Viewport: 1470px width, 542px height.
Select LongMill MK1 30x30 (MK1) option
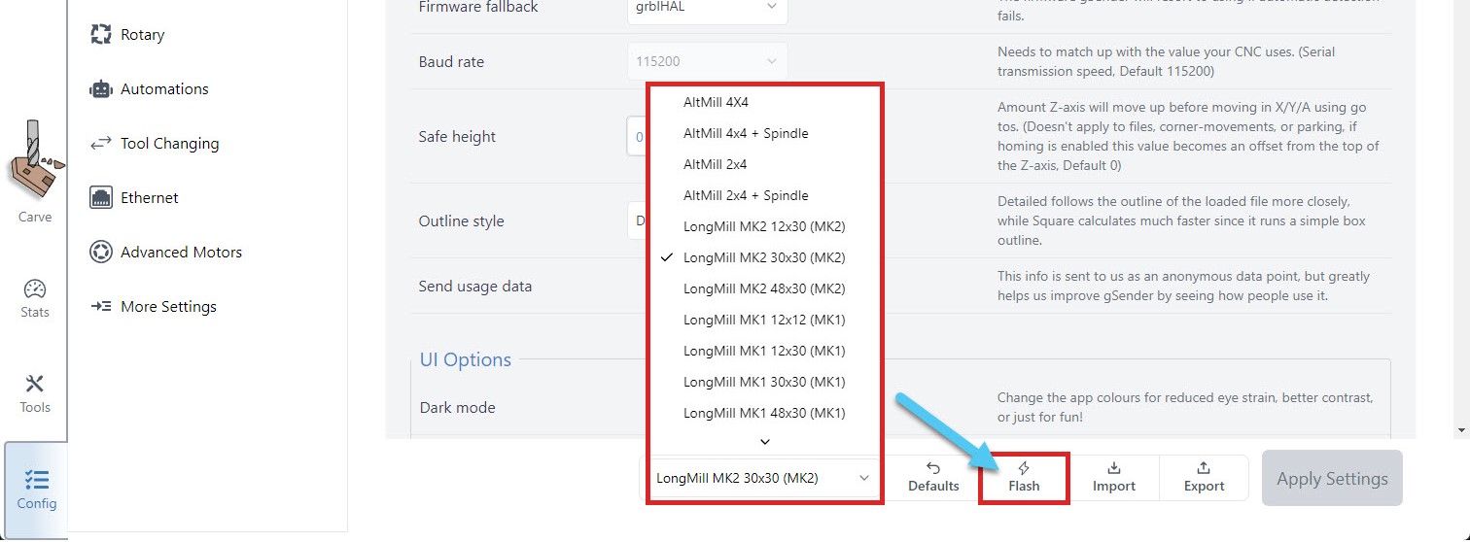pyautogui.click(x=764, y=382)
